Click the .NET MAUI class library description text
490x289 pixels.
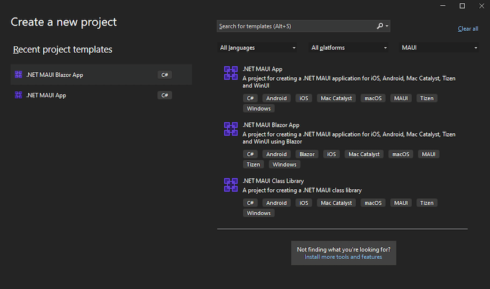pos(302,190)
